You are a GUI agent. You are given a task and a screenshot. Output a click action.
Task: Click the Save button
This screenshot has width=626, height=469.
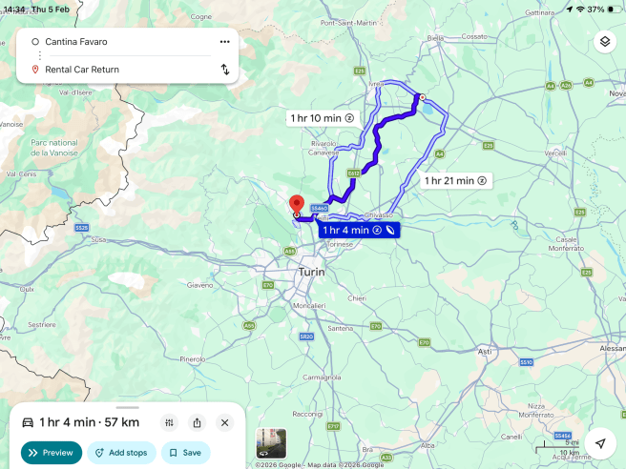point(186,453)
